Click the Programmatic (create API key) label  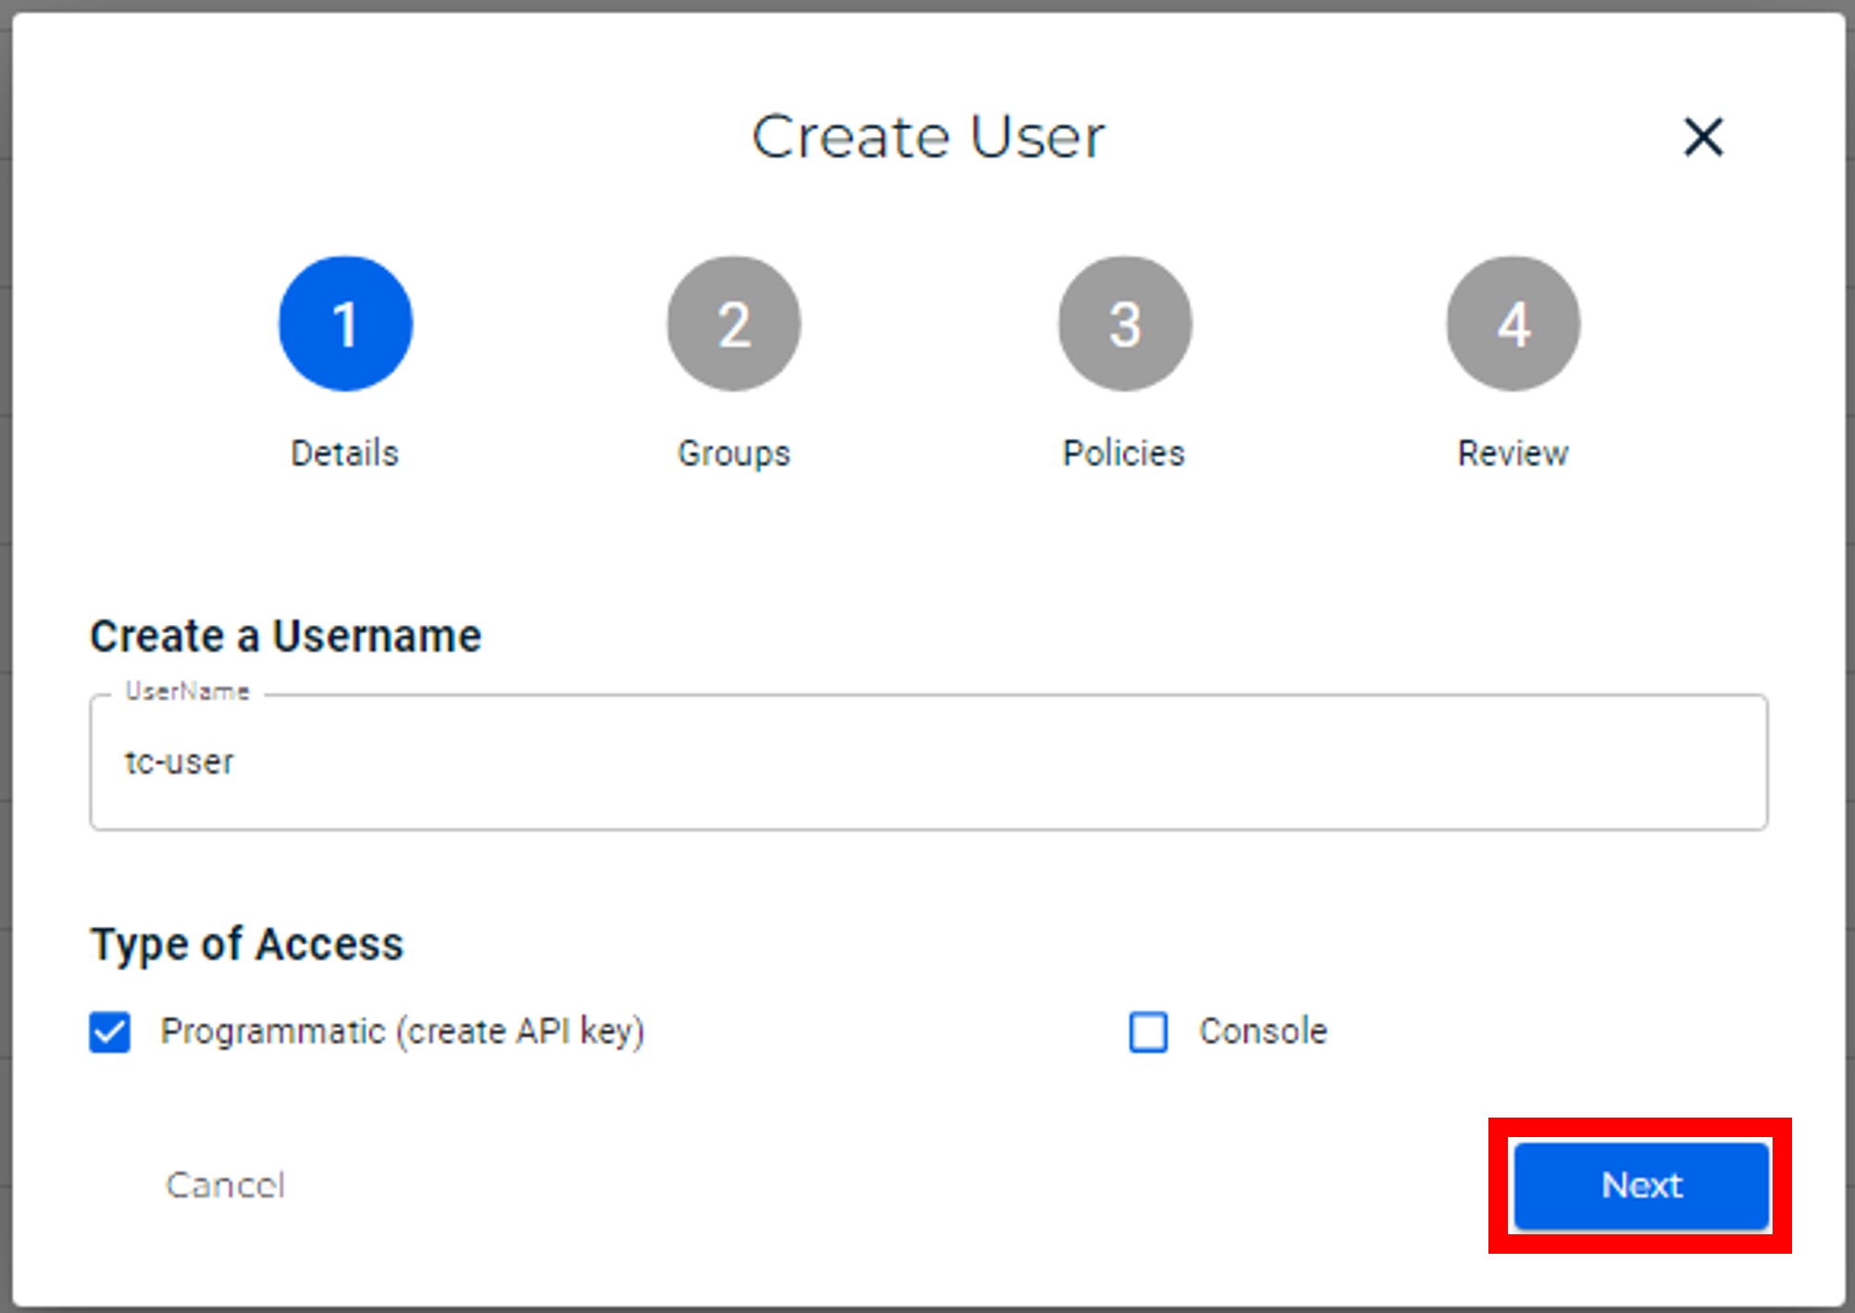[x=403, y=1032]
